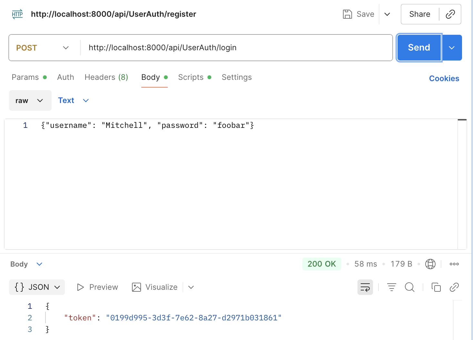Click the request URL input field
The image size is (473, 340).
pyautogui.click(x=226, y=47)
